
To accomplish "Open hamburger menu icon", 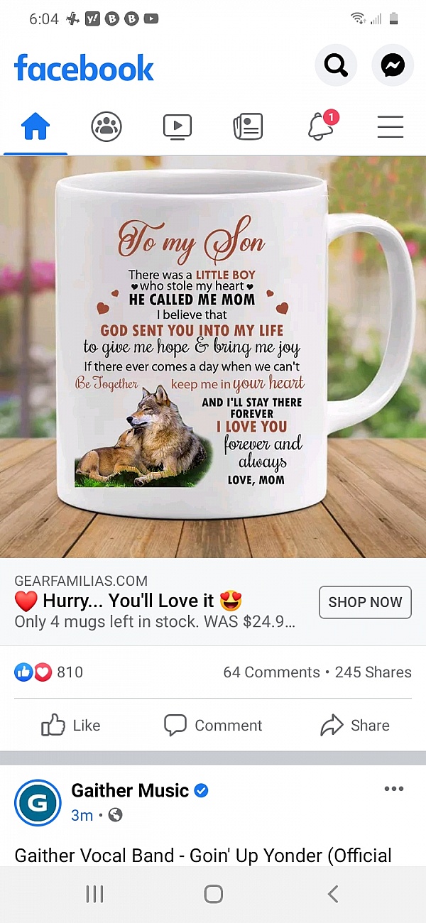I will 390,127.
